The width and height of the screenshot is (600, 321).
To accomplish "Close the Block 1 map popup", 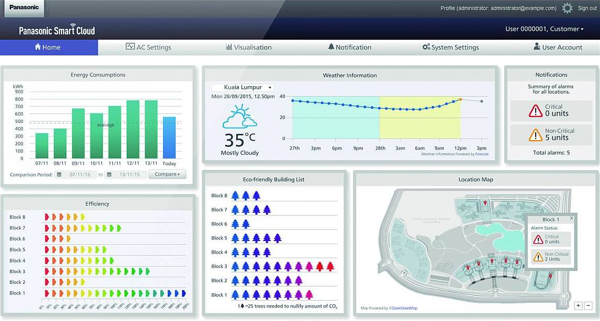I will pyautogui.click(x=571, y=218).
